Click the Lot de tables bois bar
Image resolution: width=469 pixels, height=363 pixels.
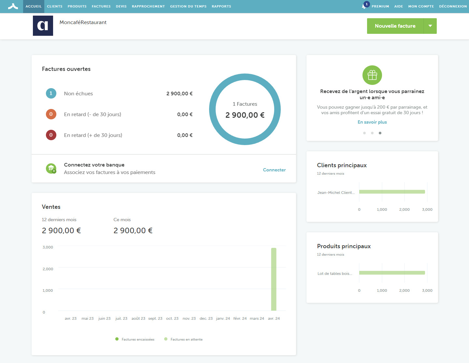[x=392, y=273]
